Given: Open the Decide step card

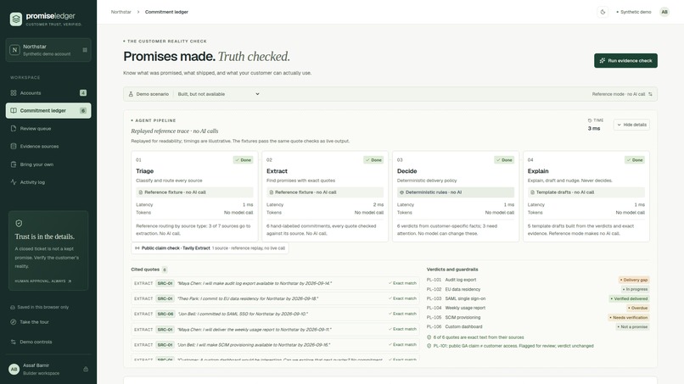Looking at the screenshot, I should coord(456,196).
